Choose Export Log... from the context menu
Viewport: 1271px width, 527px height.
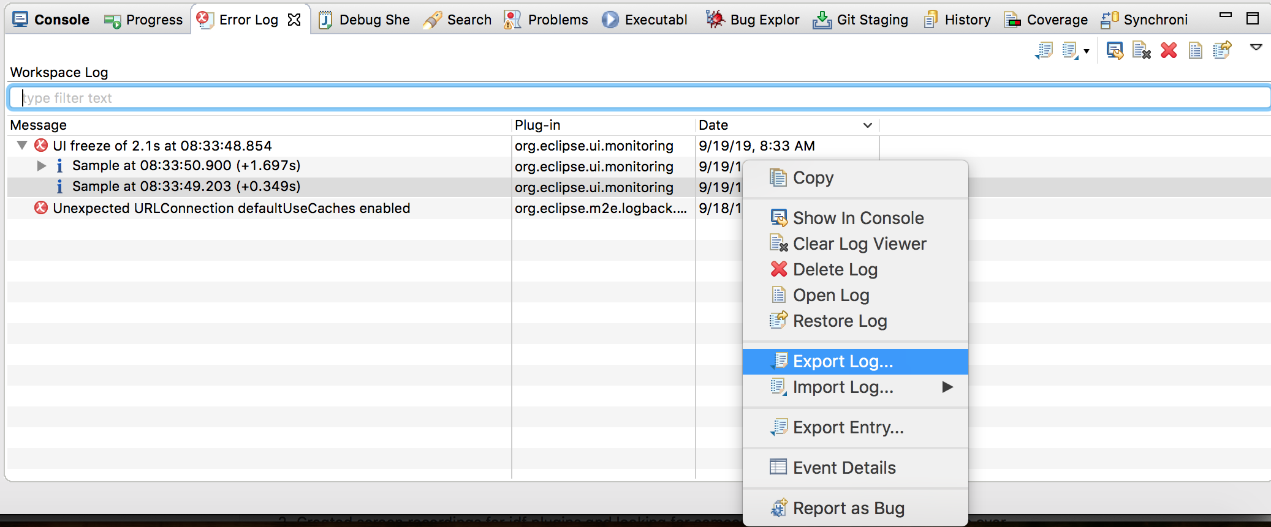tap(843, 362)
